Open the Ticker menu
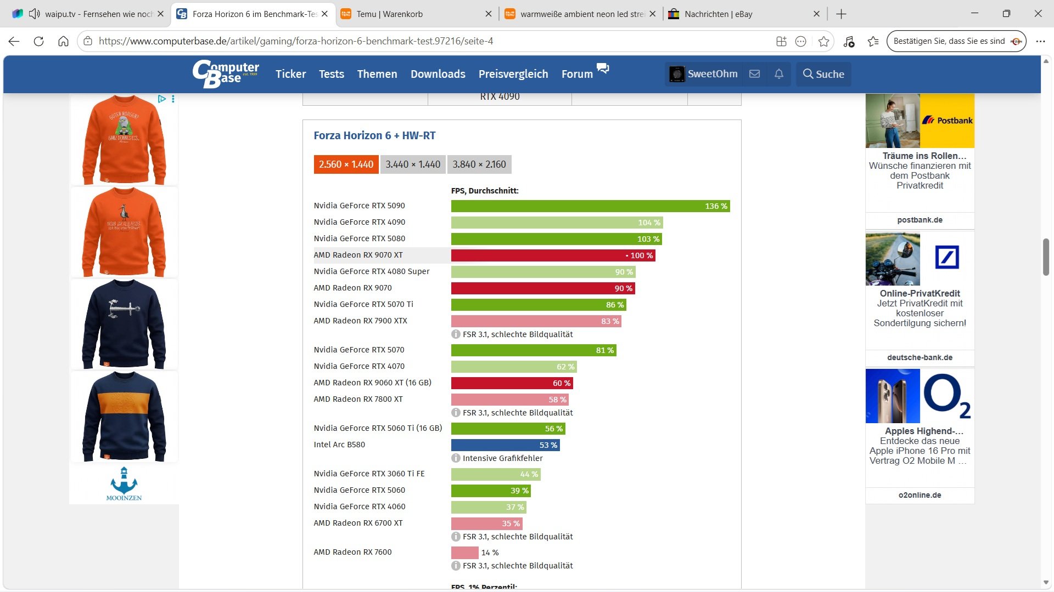The height and width of the screenshot is (592, 1054). pos(290,74)
